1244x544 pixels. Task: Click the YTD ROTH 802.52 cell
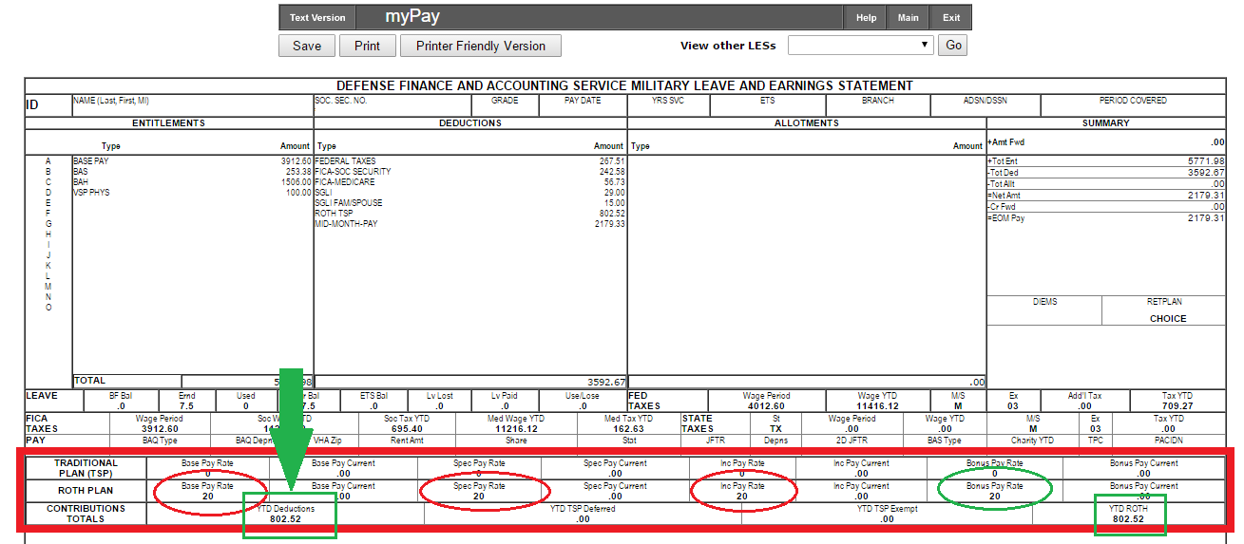(1129, 514)
